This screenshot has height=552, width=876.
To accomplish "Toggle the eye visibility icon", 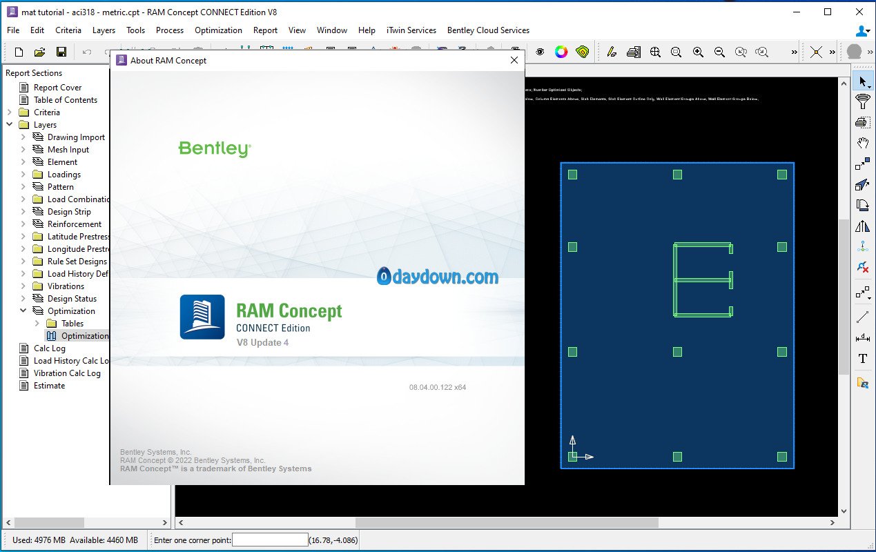I will [540, 52].
